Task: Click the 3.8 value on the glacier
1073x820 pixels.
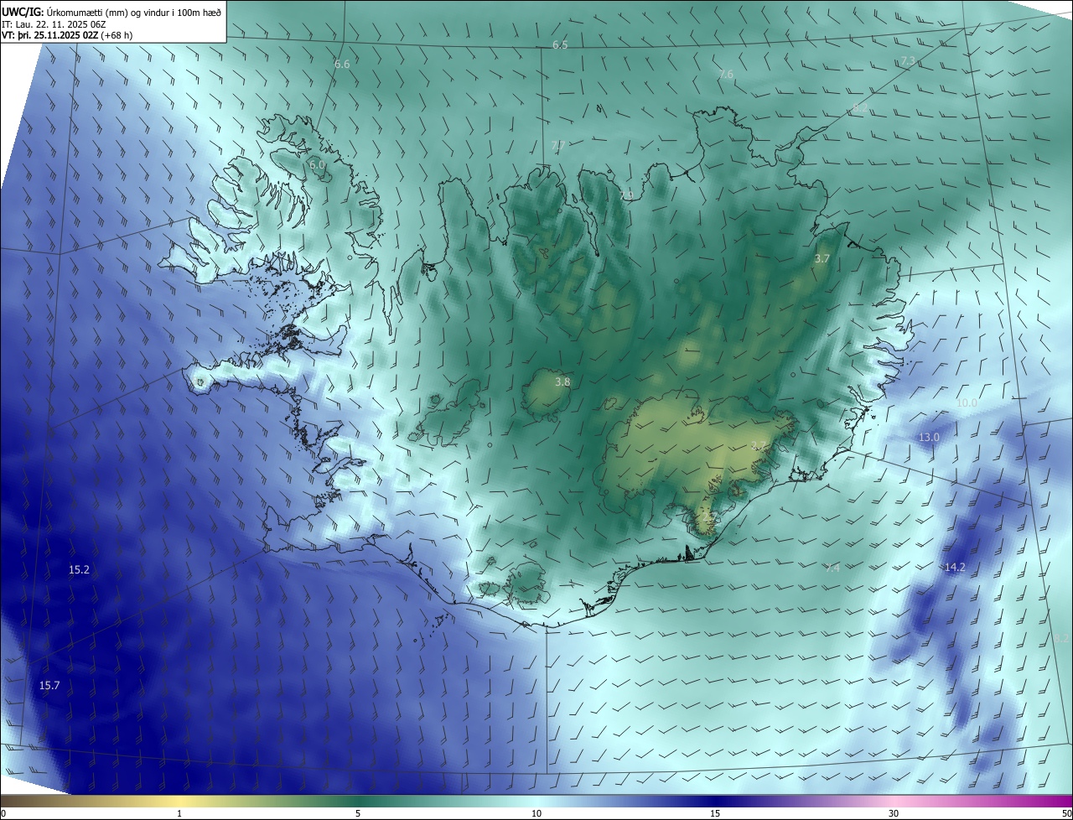Action: pos(562,382)
